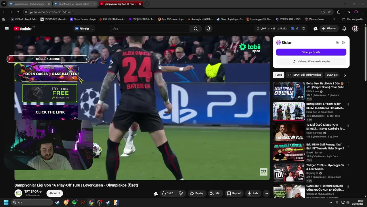This screenshot has height=207, width=367.
Task: Open Eski USKO GM'i Pwnage video thumbnail
Action: (288, 152)
